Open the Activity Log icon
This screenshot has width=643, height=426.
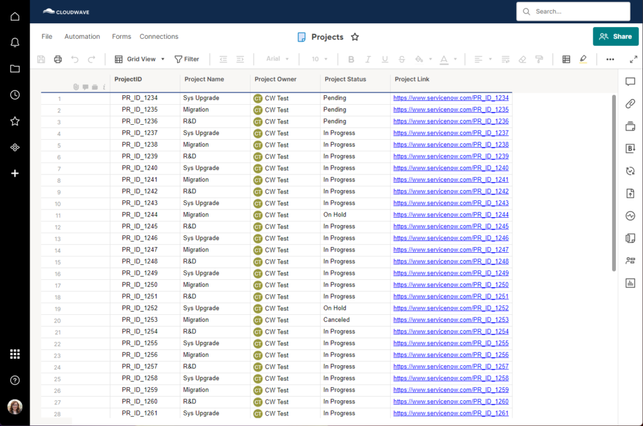(x=630, y=216)
